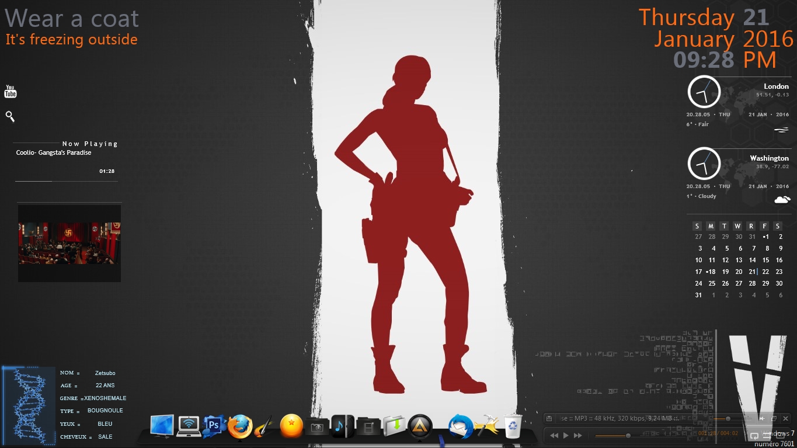The width and height of the screenshot is (797, 448).
Task: Click the It's freezing outside text
Action: click(x=71, y=40)
